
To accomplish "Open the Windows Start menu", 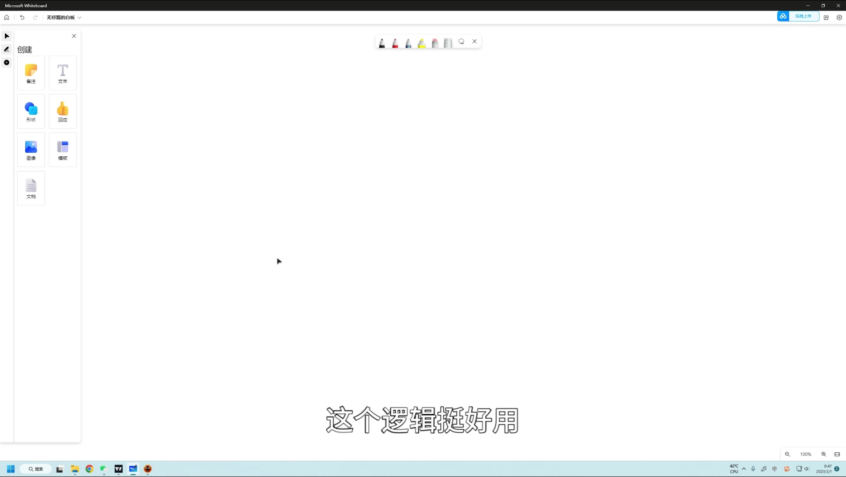I will (11, 469).
